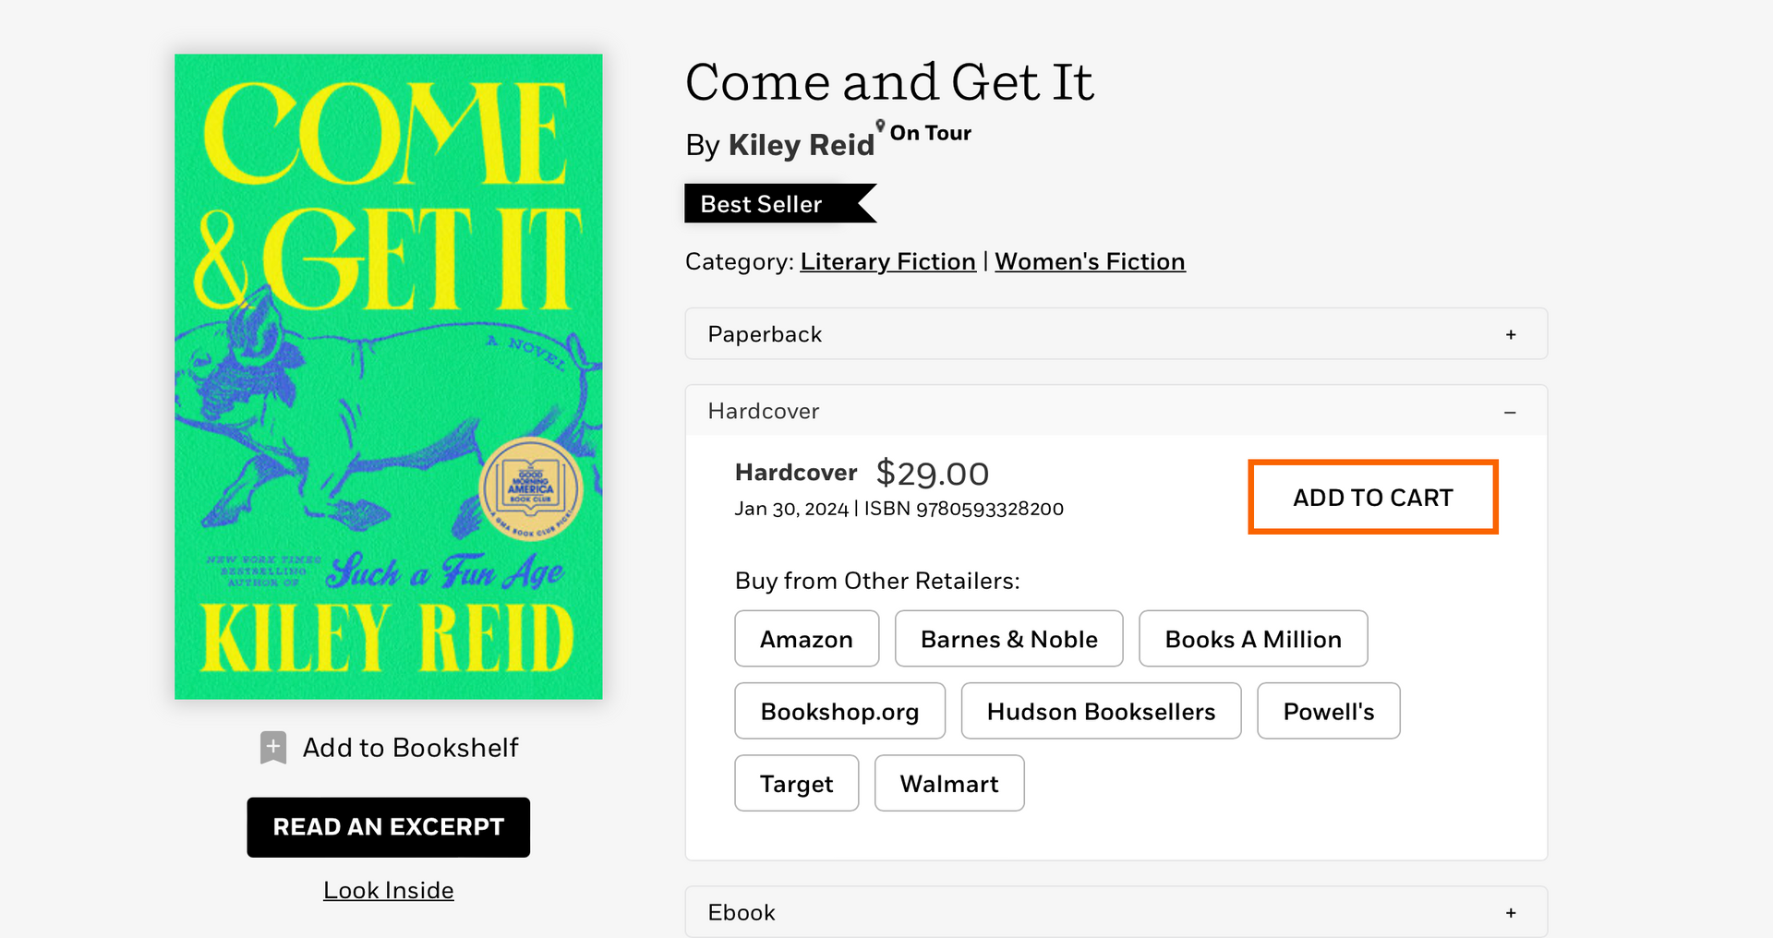Screen dimensions: 1773x938
Task: Buy from Amazon retailer button
Action: (x=806, y=639)
